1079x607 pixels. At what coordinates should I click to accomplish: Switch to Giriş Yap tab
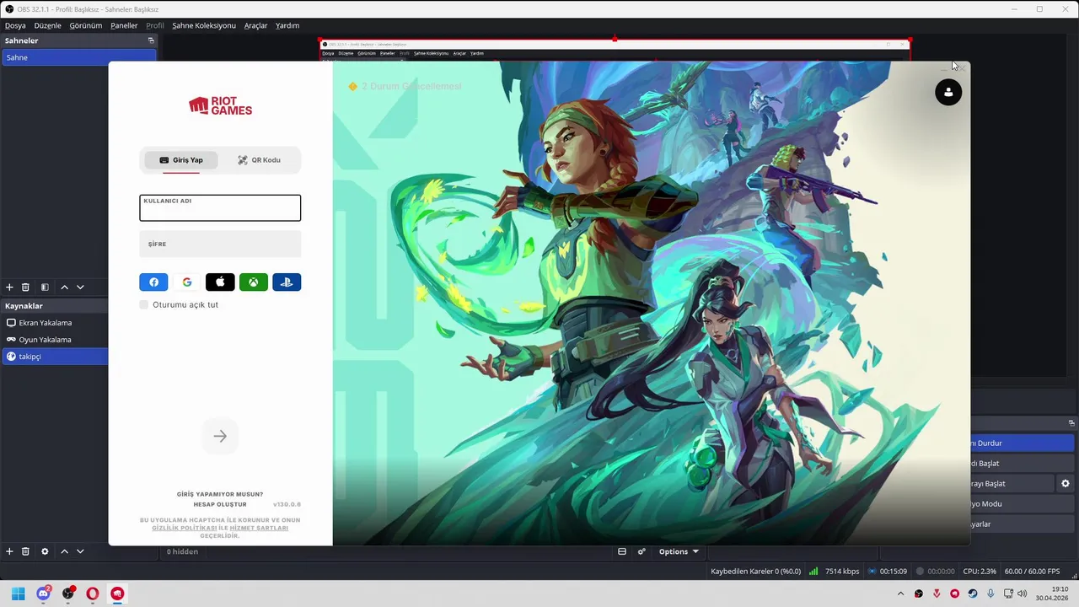tap(181, 160)
